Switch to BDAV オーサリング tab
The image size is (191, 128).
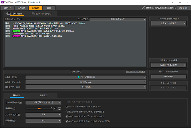click(x=43, y=14)
